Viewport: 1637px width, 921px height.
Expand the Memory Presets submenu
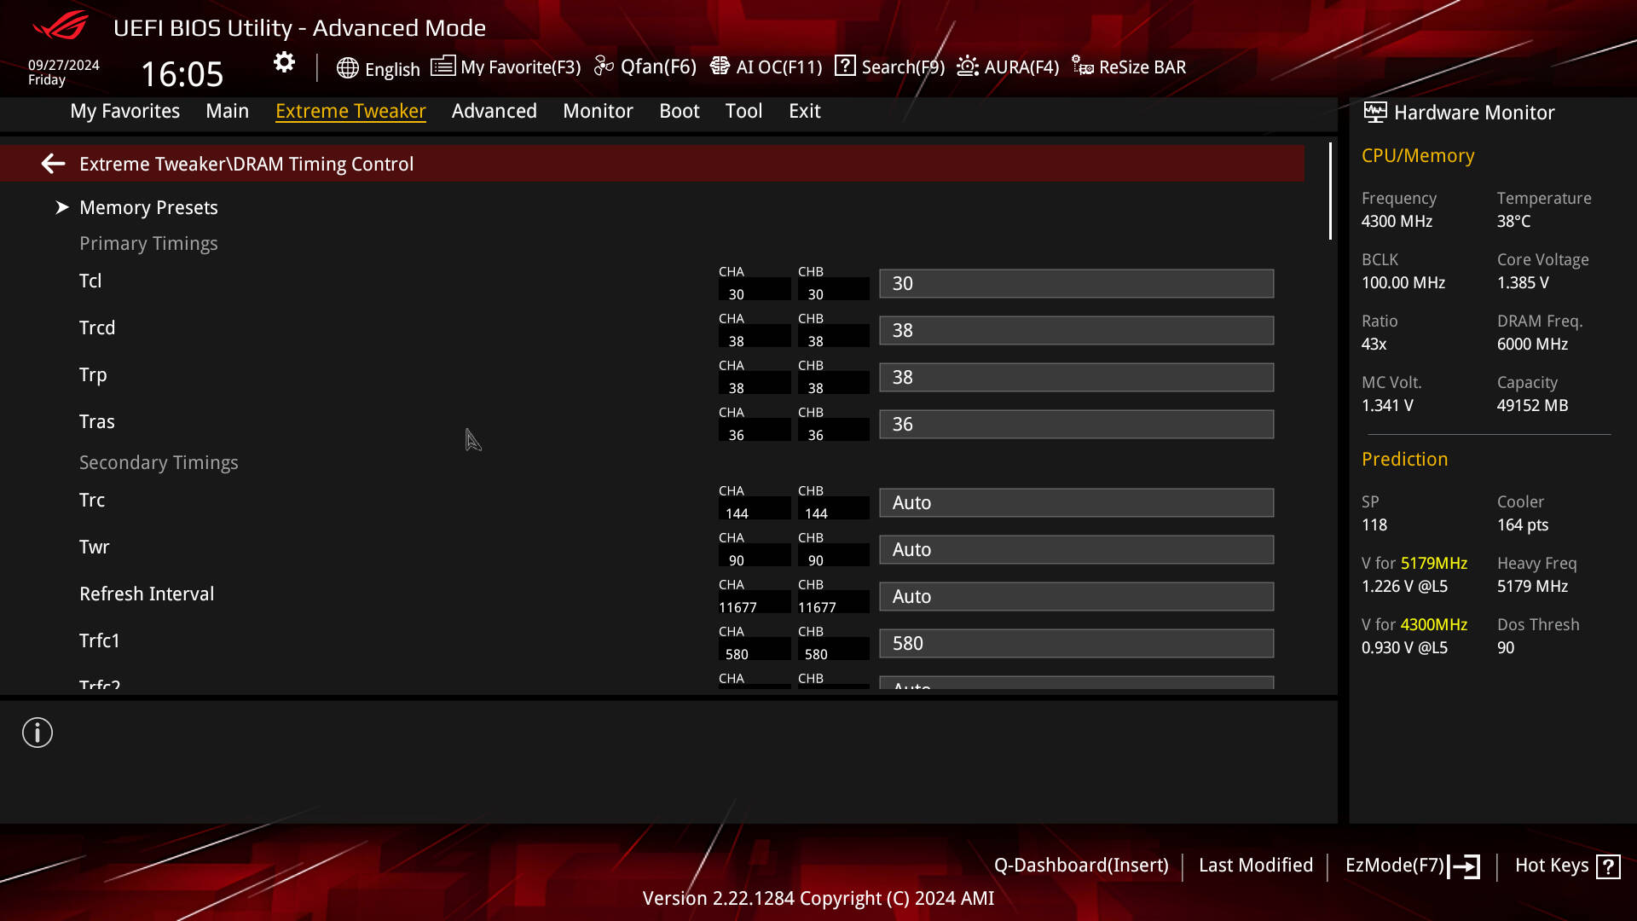pos(148,207)
